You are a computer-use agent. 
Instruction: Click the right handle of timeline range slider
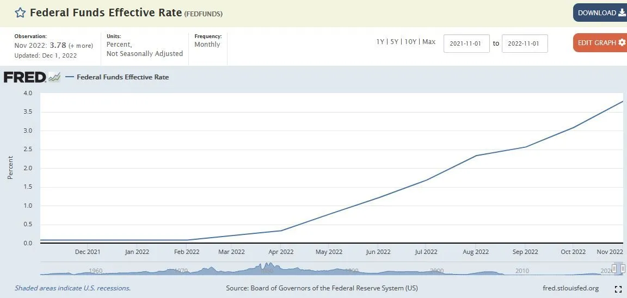(623, 269)
